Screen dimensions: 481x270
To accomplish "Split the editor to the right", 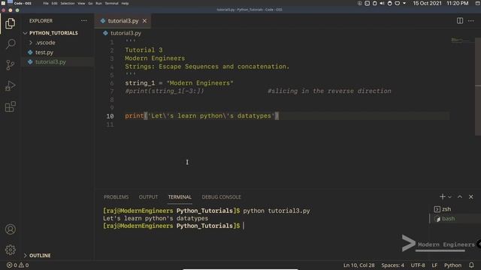I will [460, 21].
